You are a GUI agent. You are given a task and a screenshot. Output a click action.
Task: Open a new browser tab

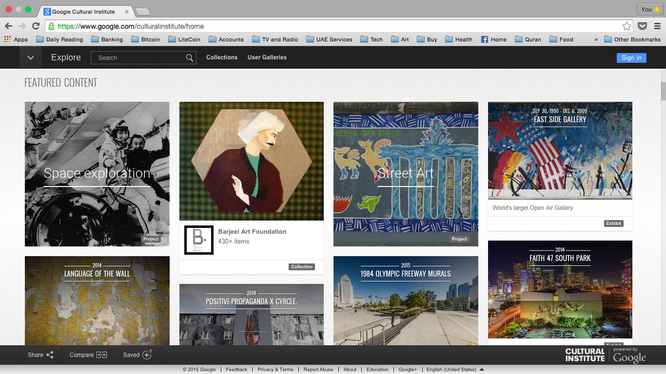pyautogui.click(x=142, y=12)
